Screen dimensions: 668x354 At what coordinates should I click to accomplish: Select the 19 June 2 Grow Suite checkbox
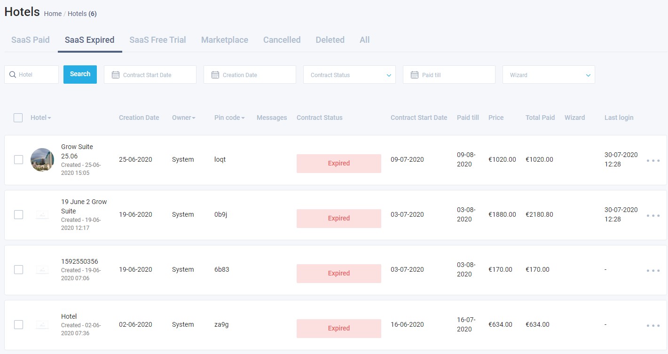point(18,214)
